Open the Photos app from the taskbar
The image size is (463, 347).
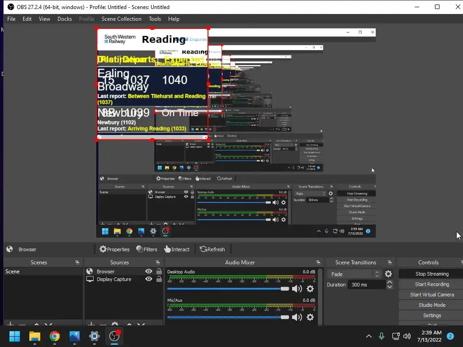click(75, 336)
